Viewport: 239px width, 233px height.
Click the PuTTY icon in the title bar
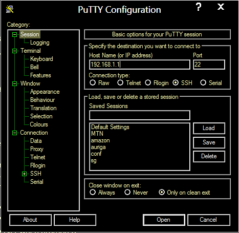(x=10, y=9)
